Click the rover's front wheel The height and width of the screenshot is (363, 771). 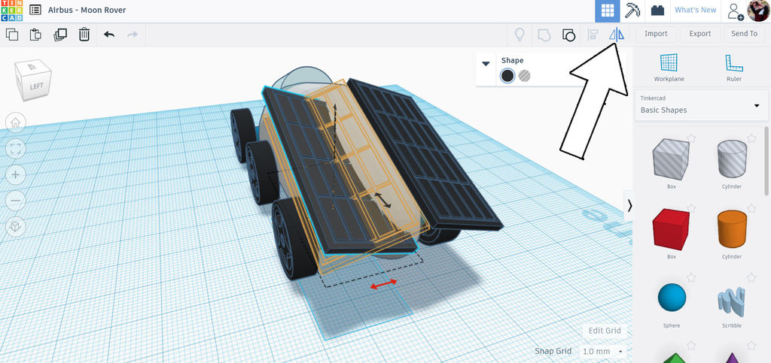pos(293,239)
